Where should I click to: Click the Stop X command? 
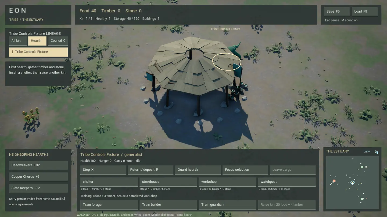click(x=103, y=170)
